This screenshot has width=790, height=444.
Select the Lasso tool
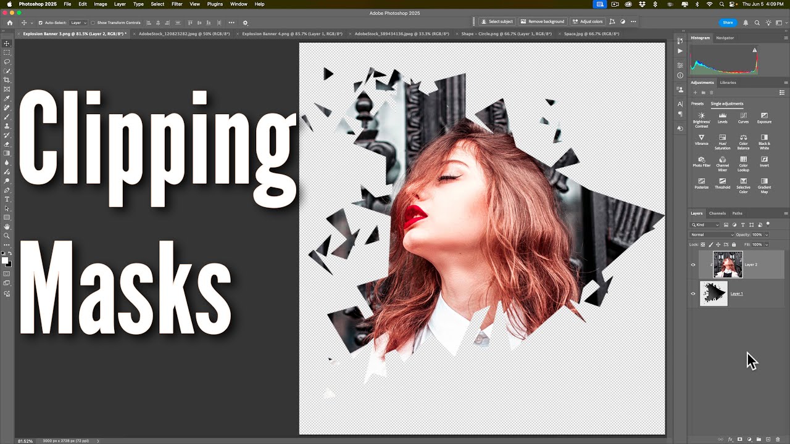[x=7, y=62]
